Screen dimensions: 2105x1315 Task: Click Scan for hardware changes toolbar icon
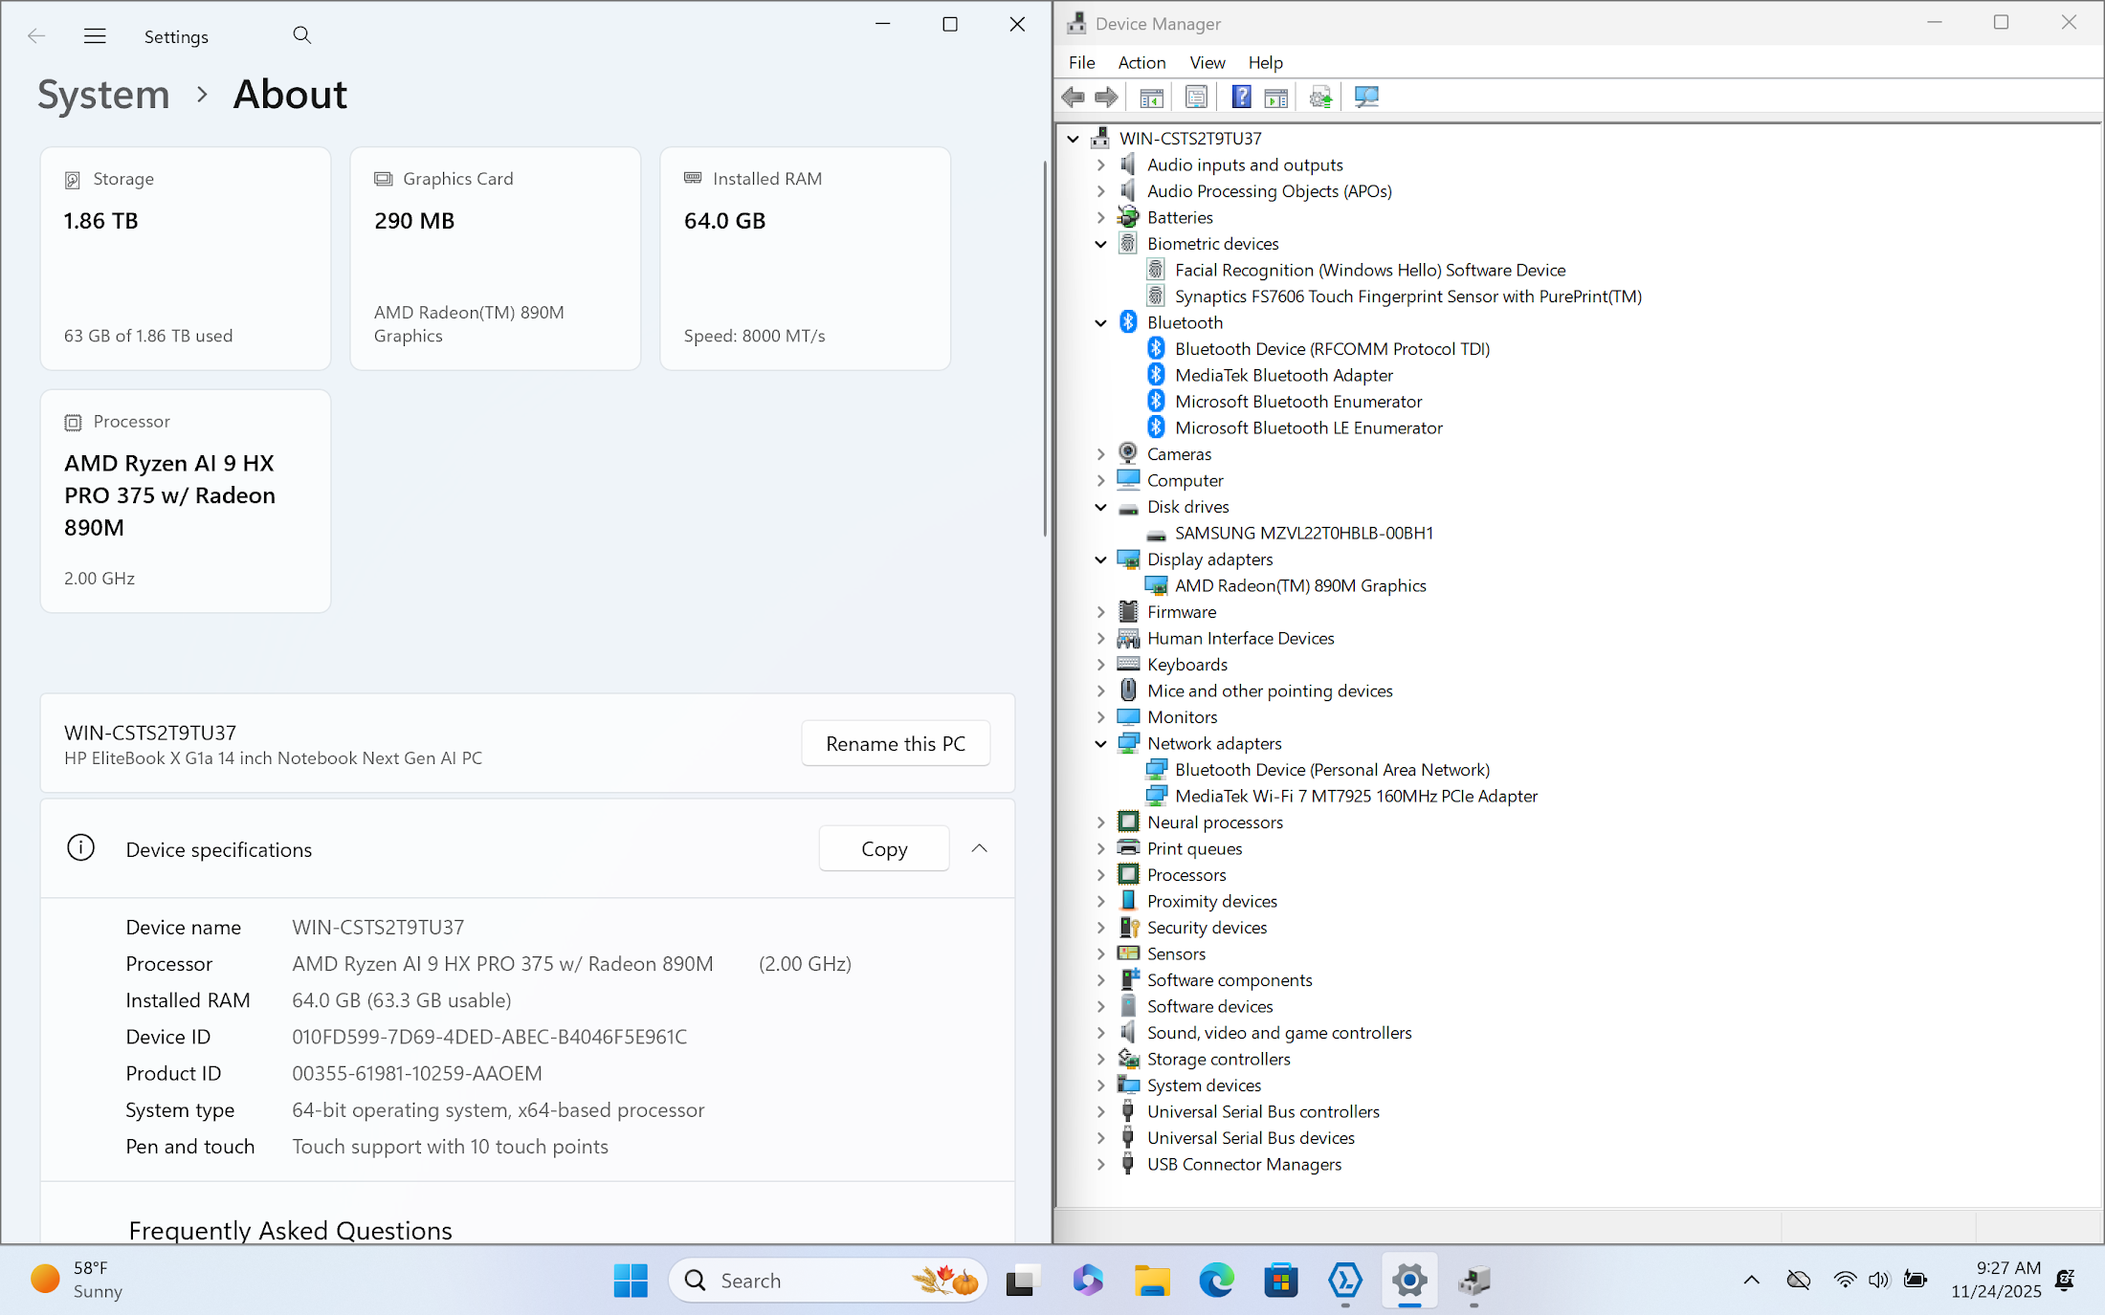1366,97
